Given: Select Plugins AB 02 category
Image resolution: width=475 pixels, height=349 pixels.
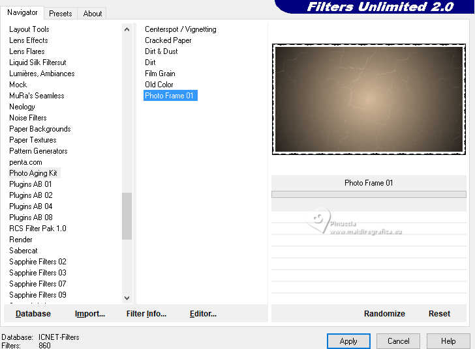Looking at the screenshot, I should (x=31, y=195).
